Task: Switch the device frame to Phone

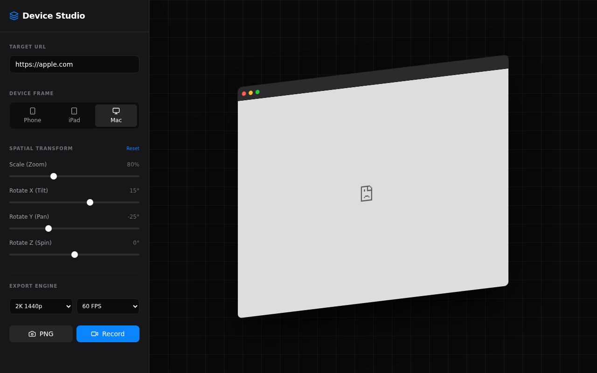Action: tap(33, 115)
